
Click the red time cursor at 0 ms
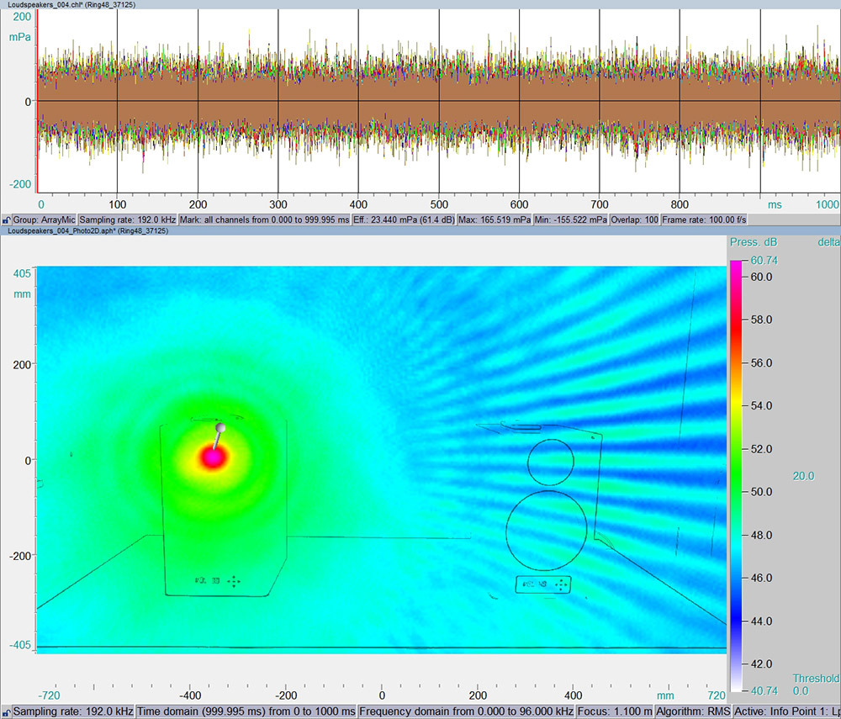(x=38, y=101)
